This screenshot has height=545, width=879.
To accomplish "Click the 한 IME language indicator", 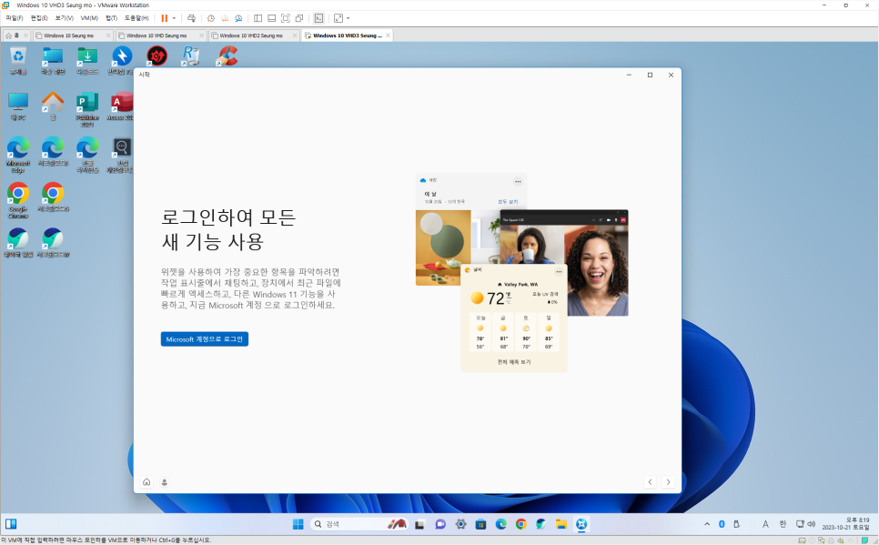I will click(783, 524).
